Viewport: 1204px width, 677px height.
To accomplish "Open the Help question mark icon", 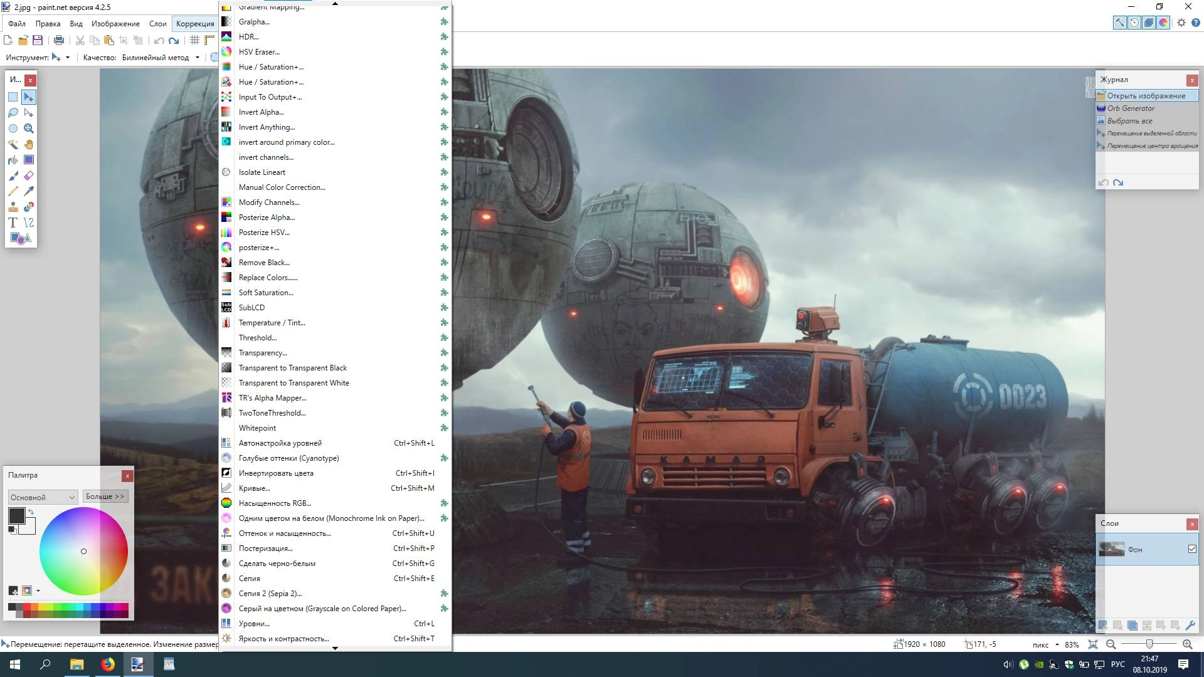I will point(1196,23).
